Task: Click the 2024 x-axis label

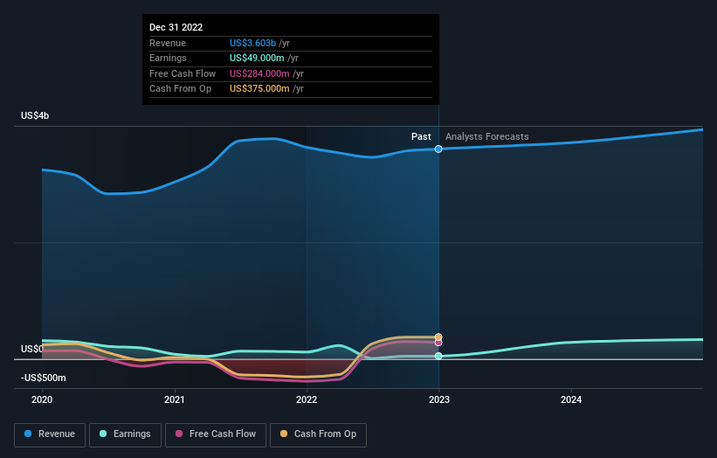Action: tap(571, 400)
